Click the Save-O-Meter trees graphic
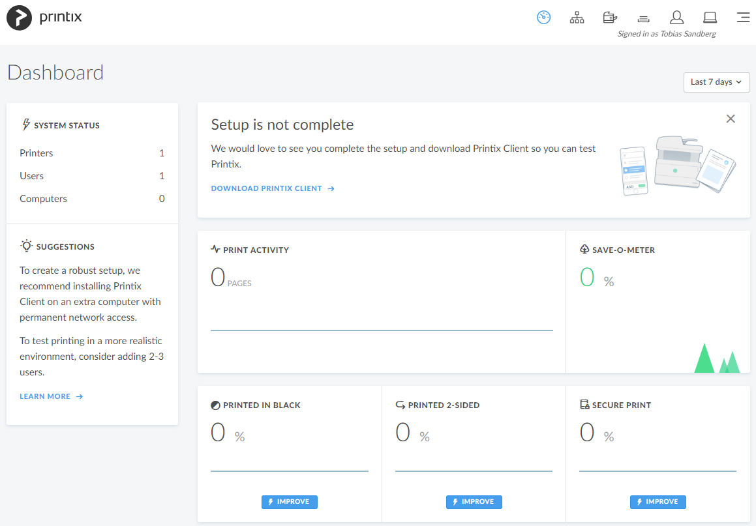The image size is (756, 526). click(x=716, y=359)
